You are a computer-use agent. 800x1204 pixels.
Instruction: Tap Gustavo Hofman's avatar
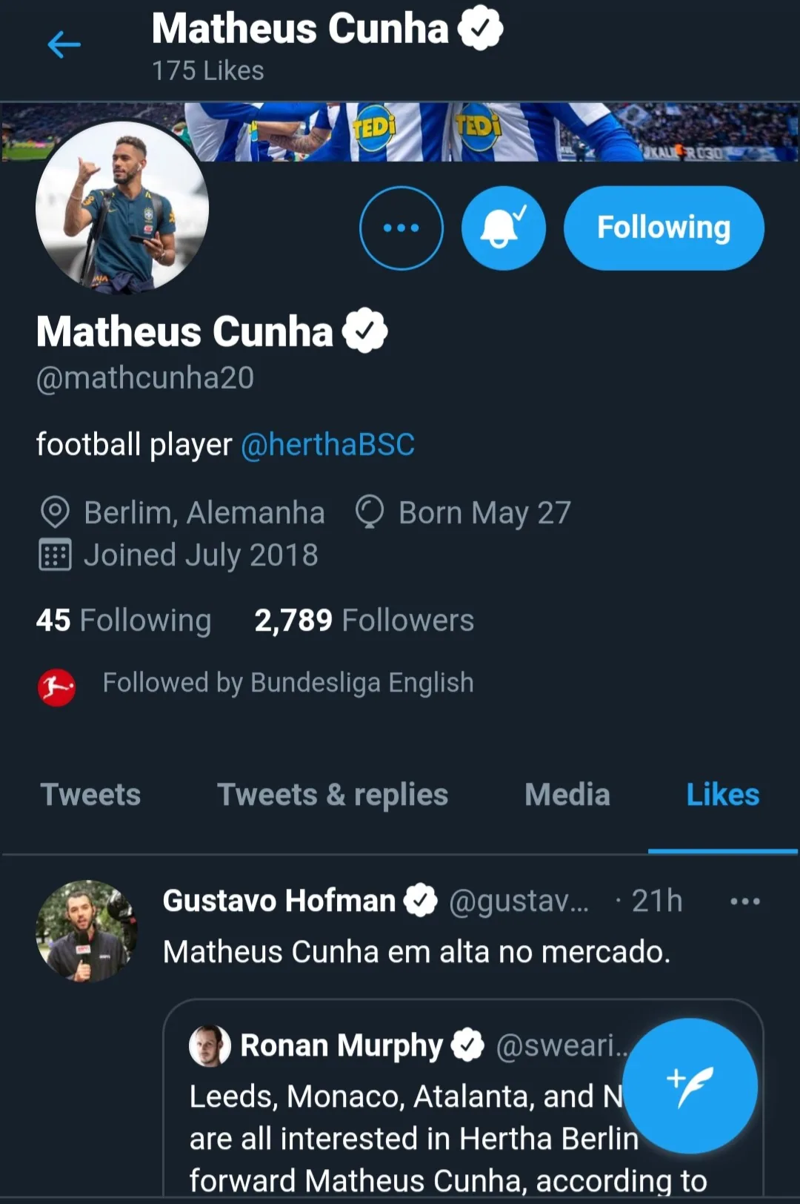(x=87, y=931)
